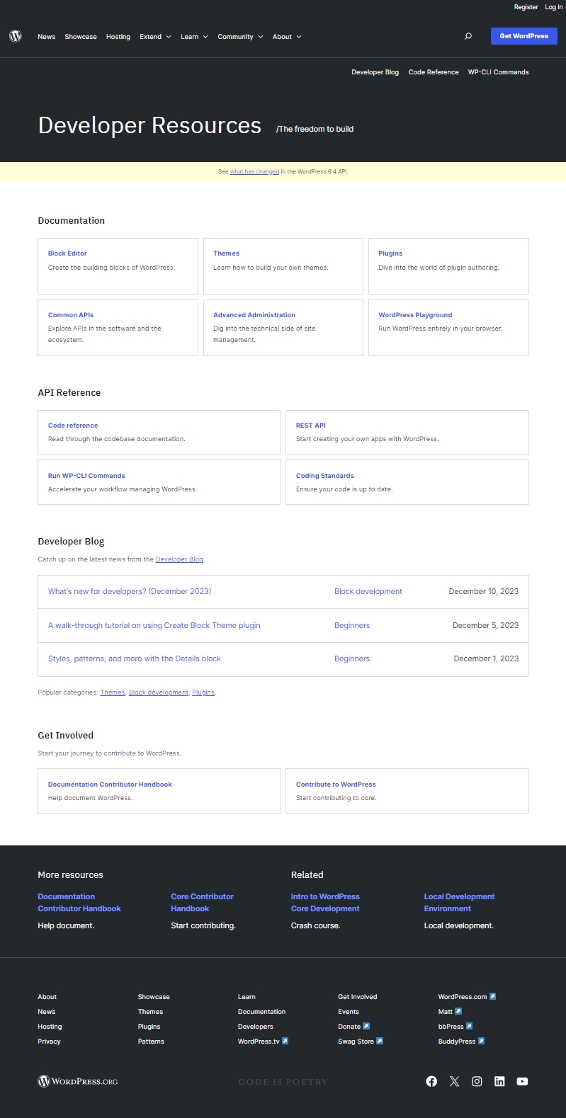Open the X (Twitter) icon in footer

pos(454,1081)
